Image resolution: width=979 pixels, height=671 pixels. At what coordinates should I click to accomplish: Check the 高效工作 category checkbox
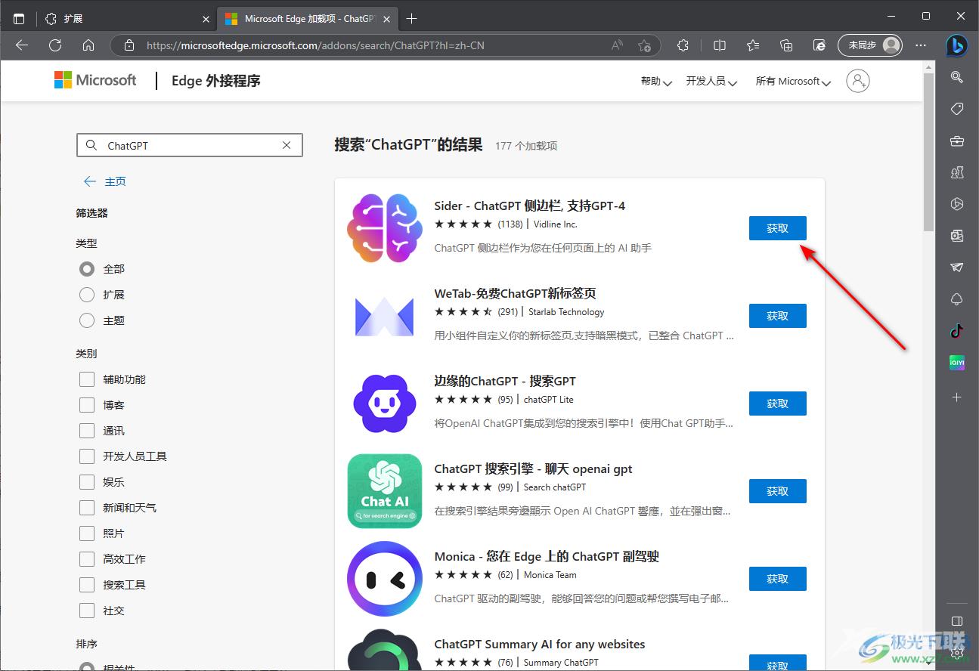click(x=87, y=559)
